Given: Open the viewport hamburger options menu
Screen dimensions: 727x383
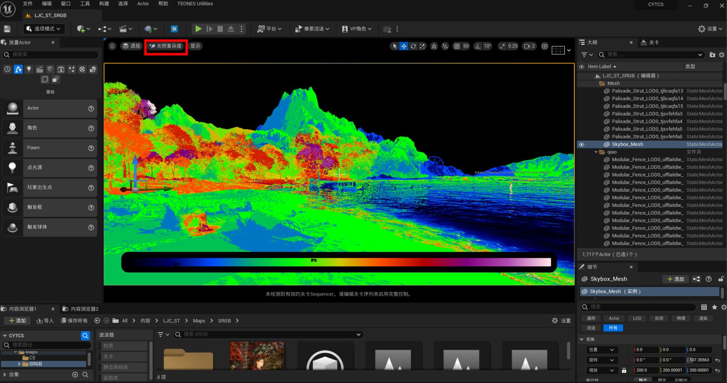Looking at the screenshot, I should pyautogui.click(x=112, y=46).
